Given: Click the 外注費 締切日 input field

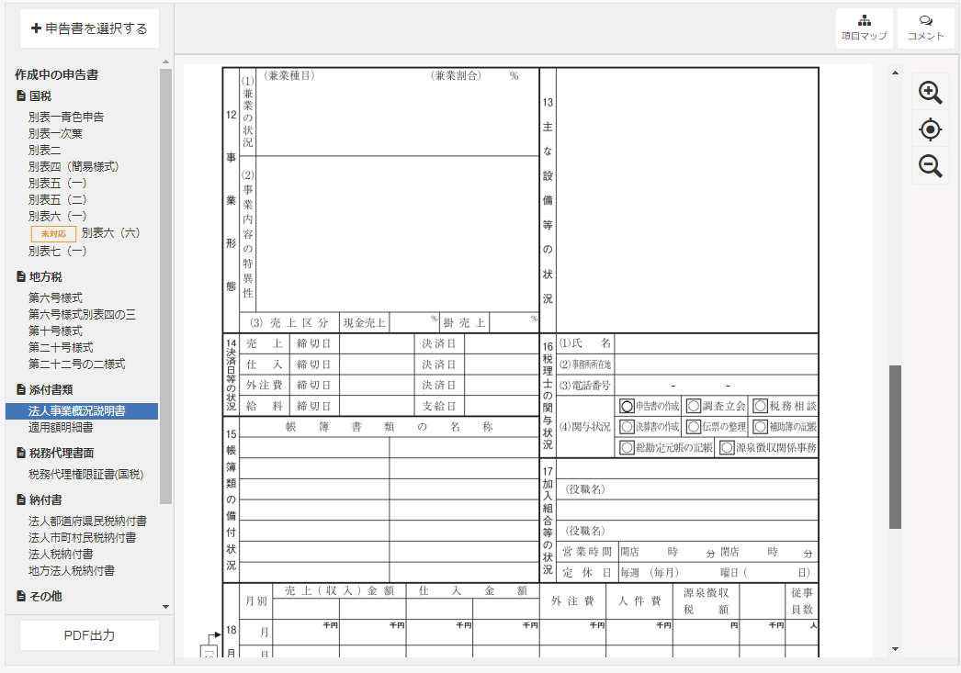Looking at the screenshot, I should (x=377, y=386).
